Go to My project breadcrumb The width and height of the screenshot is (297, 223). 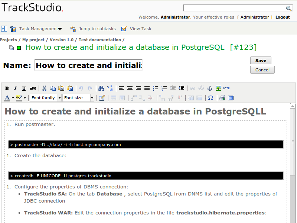(x=33, y=40)
